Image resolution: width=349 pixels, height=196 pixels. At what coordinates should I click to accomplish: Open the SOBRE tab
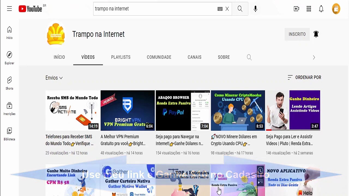tap(224, 57)
